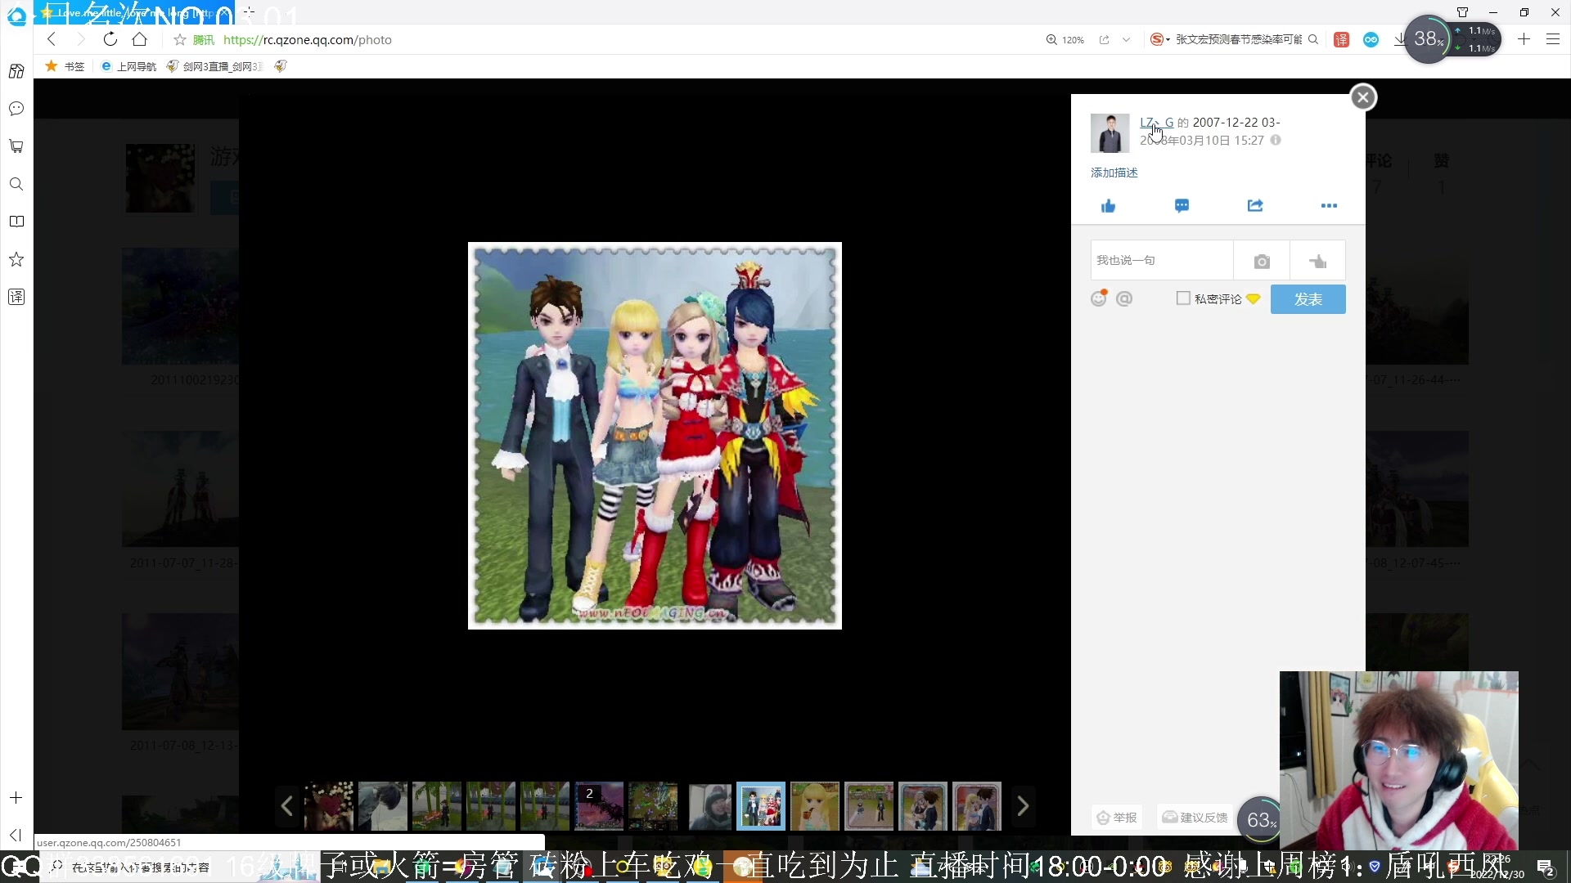The height and width of the screenshot is (883, 1571).
Task: Open the emoji picker for comments
Action: point(1099,298)
